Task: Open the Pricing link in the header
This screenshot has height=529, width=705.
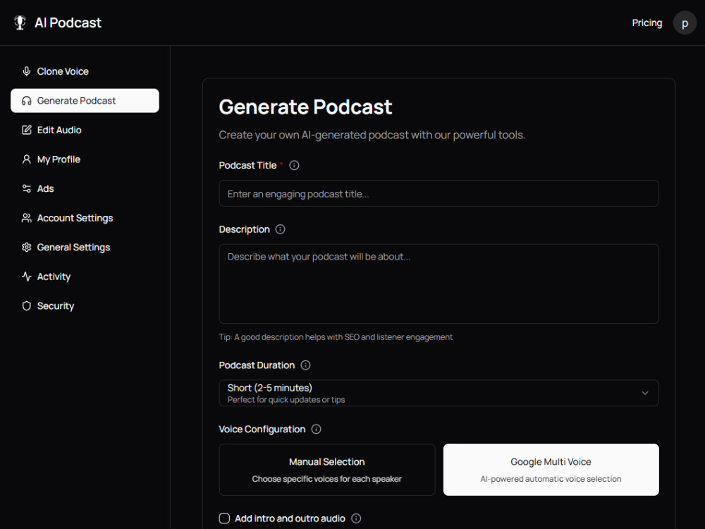Action: pos(646,23)
